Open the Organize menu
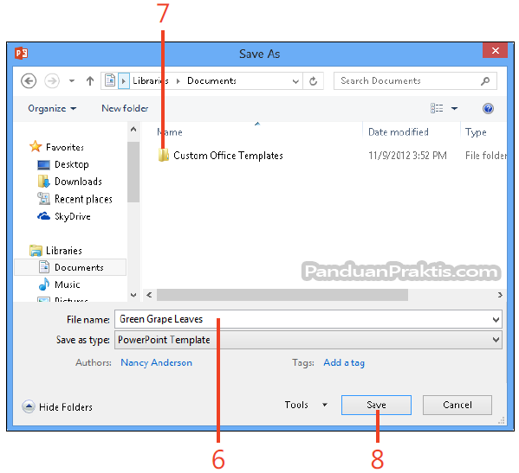This screenshot has width=519, height=473. point(52,108)
